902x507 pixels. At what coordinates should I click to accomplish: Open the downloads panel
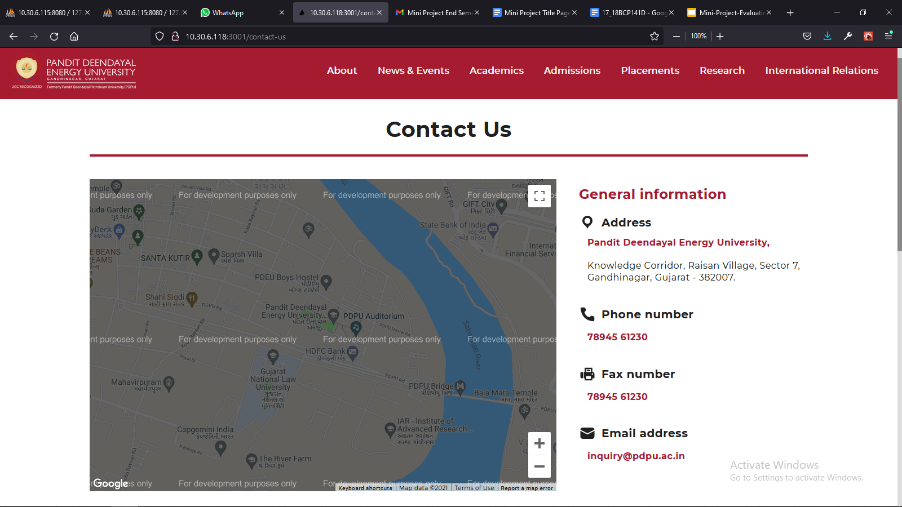pyautogui.click(x=828, y=36)
